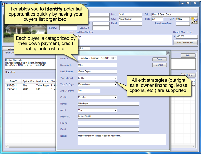The width and height of the screenshot is (202, 154).
Task: Click the Phone Nr. field
Action: [x=108, y=117]
